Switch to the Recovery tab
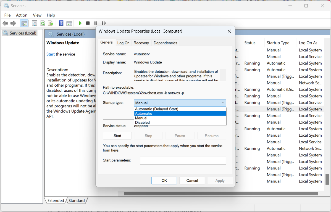 (x=141, y=43)
